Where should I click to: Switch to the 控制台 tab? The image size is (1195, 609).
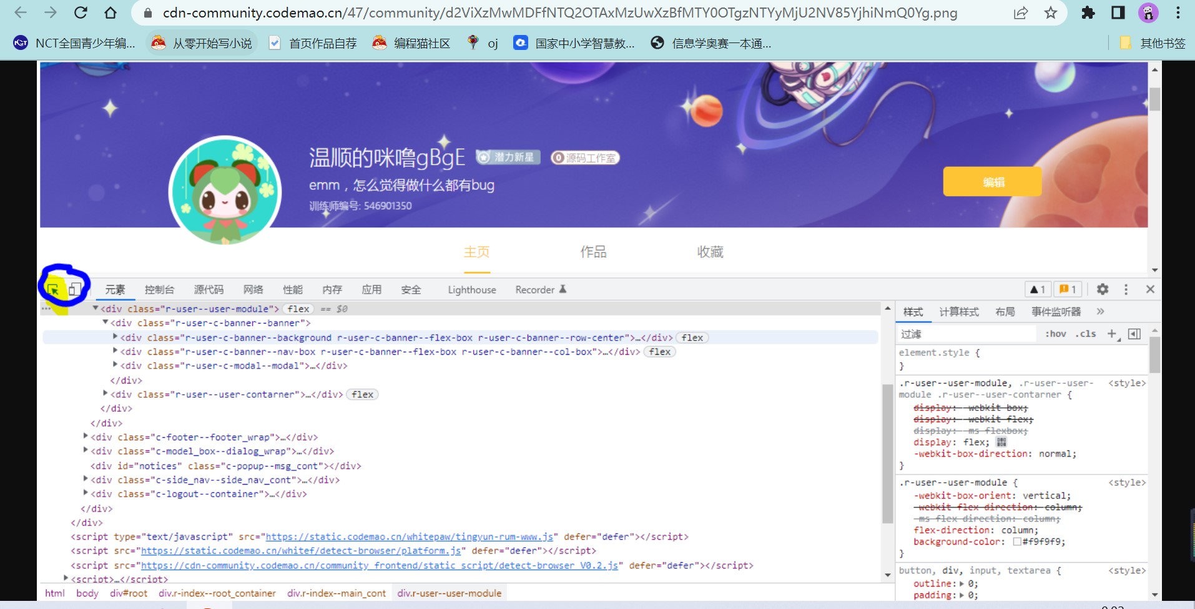(159, 289)
